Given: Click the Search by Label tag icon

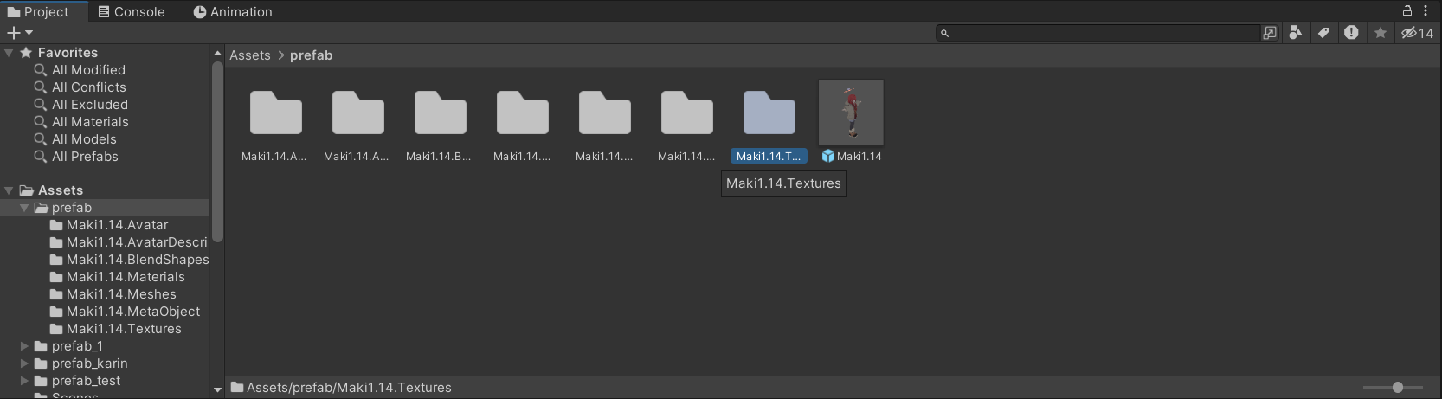Looking at the screenshot, I should tap(1323, 33).
